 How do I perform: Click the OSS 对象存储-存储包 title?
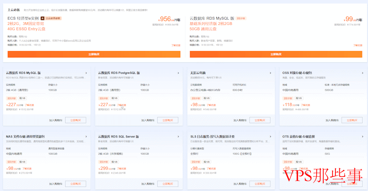point(297,73)
